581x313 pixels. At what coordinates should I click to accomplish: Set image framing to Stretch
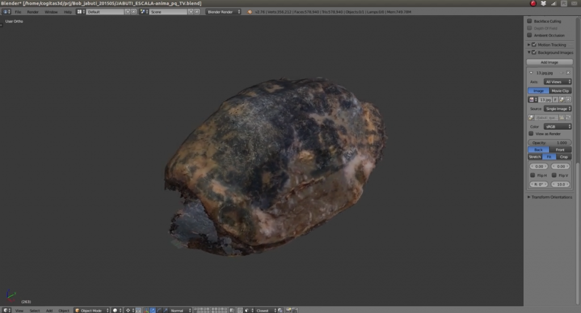(x=534, y=156)
